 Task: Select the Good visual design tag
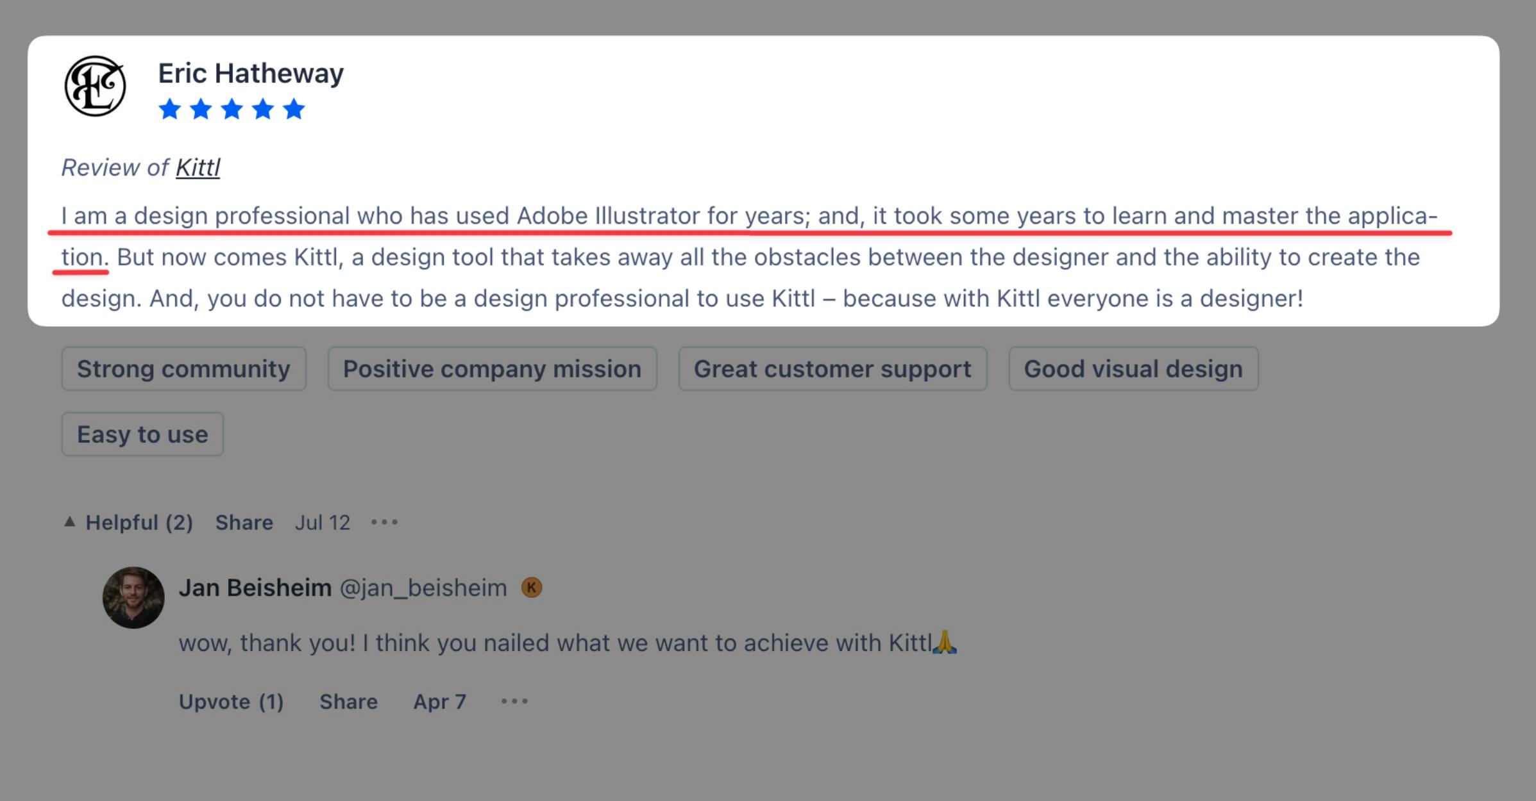tap(1134, 368)
